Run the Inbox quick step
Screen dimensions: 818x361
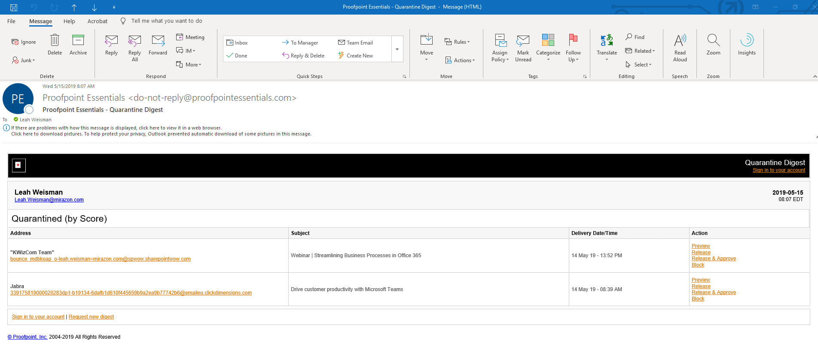click(237, 43)
